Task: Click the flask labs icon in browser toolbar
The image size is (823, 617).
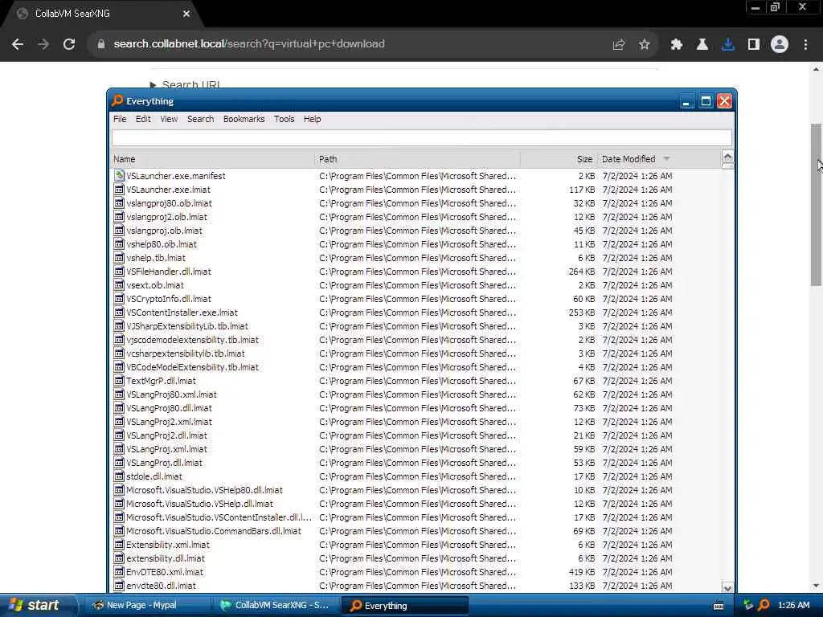Action: click(702, 45)
